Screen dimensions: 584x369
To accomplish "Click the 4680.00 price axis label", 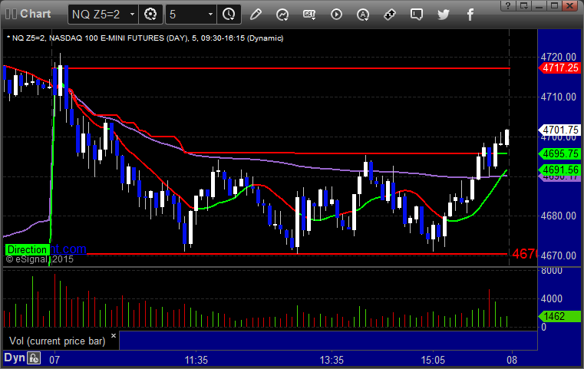I will click(559, 216).
